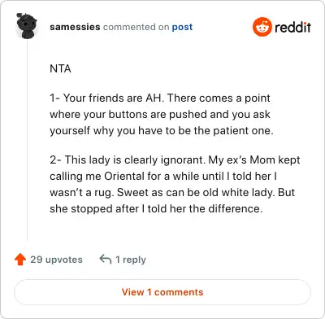The height and width of the screenshot is (319, 325).
Task: Click second paragraph about ignorant lady
Action: point(175,184)
